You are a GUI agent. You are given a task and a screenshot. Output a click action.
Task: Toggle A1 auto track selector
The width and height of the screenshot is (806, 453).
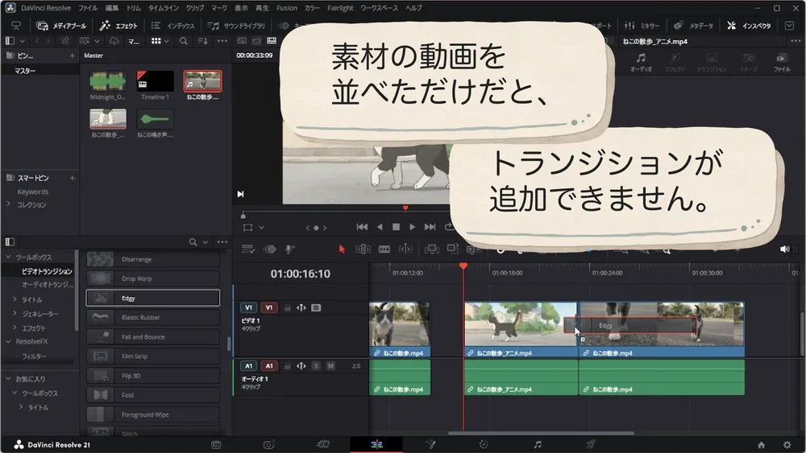pyautogui.click(x=301, y=366)
